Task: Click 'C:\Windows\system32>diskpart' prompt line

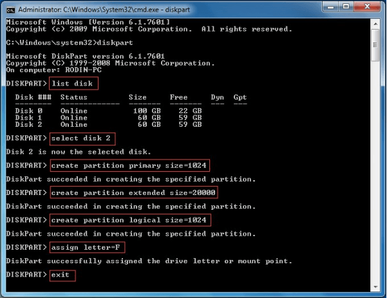Action: click(x=70, y=42)
